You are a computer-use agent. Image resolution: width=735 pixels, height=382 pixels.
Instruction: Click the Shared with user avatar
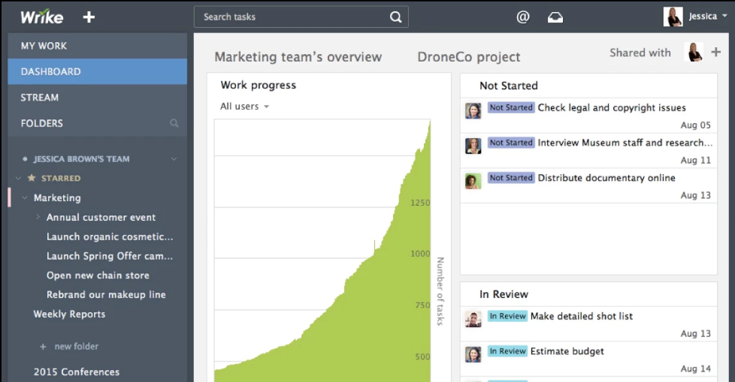pos(694,52)
